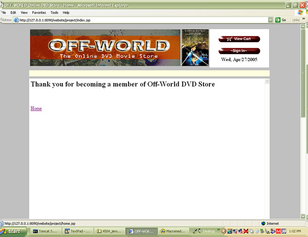Switch to the Macromedia taskbar window

[174, 231]
